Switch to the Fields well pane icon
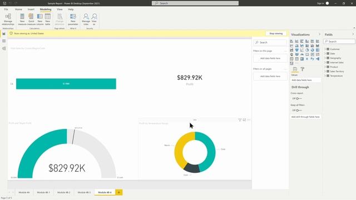The width and height of the screenshot is (356, 200). 295,69
